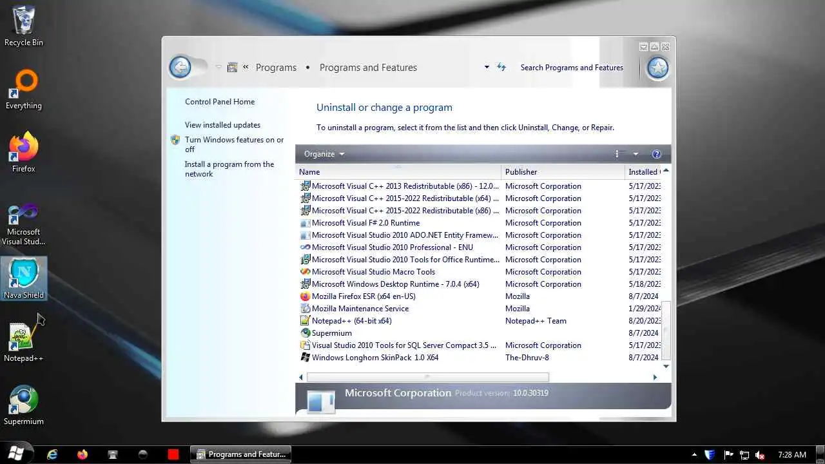Click the Programs and Features taskbar button
825x464 pixels.
[241, 454]
